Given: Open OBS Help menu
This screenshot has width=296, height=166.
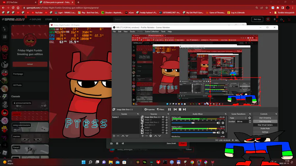Looking at the screenshot, I should pos(170,31).
